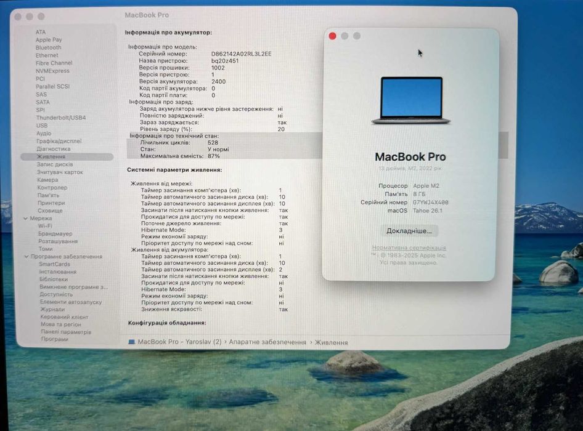Select ATA in the sidebar

[x=41, y=32]
